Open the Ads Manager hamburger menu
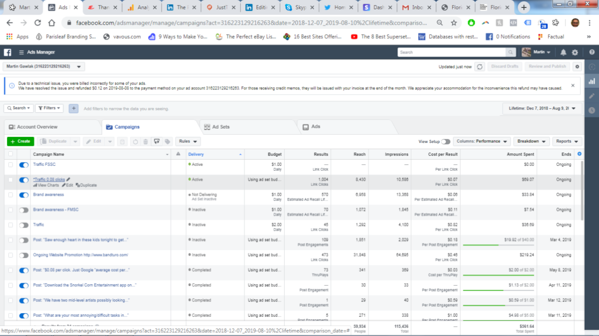The height and width of the screenshot is (336, 599). 22,52
